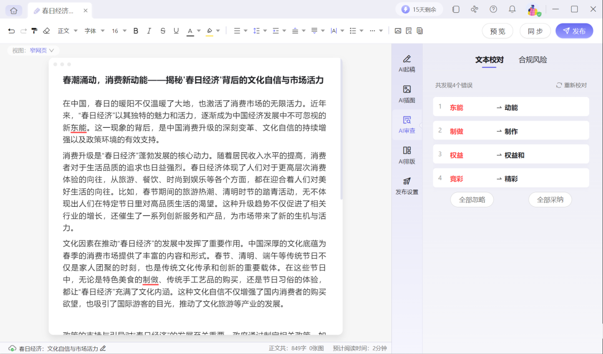The image size is (603, 354).
Task: Open the notifications bell icon
Action: pos(512,9)
